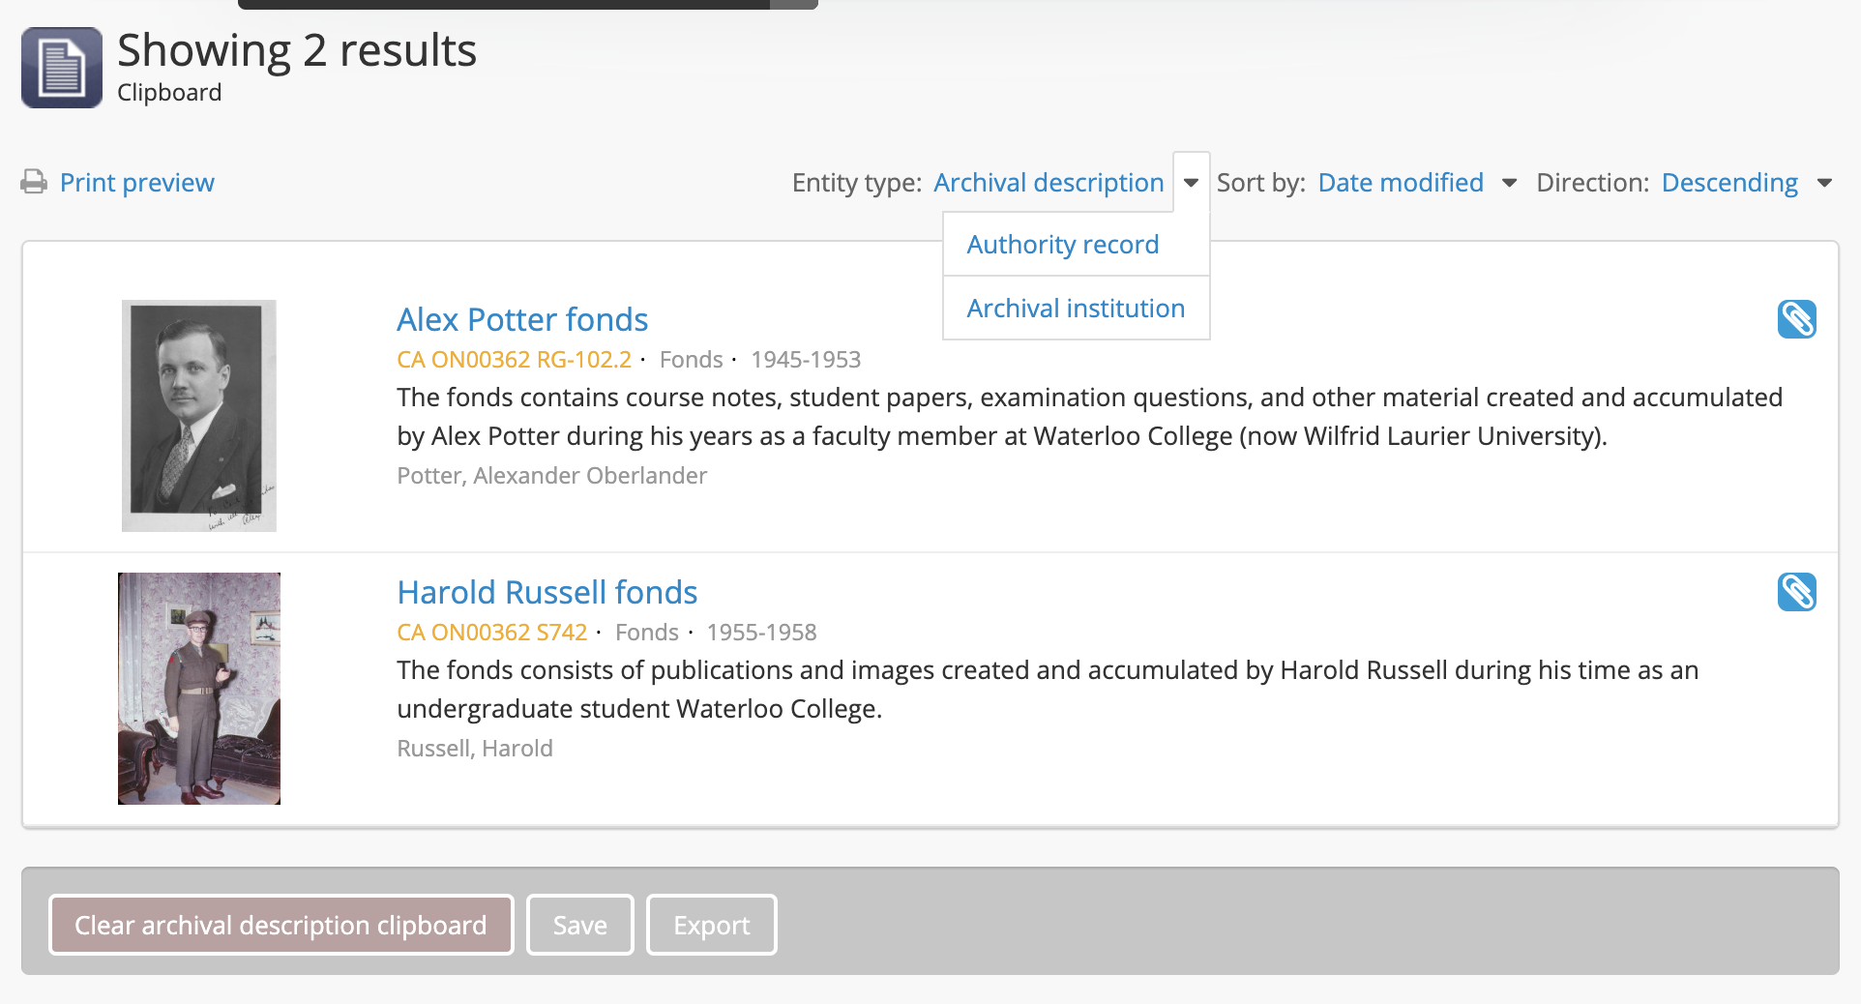
Task: Click the Descending direction value
Action: 1729,183
